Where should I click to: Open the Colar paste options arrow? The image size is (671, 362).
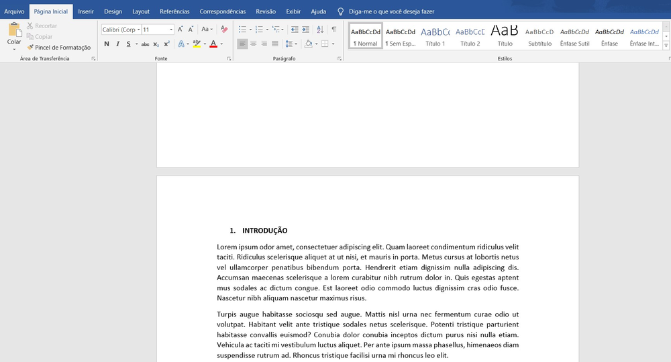(x=14, y=49)
